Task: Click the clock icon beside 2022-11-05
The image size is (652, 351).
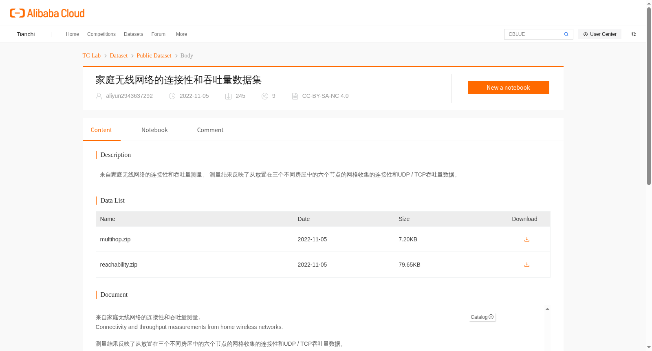Action: pos(172,96)
